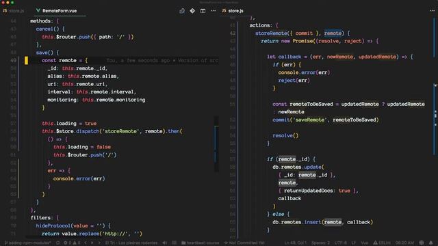Click the globe icon in status bar
438x246 pixels.
[422, 243]
